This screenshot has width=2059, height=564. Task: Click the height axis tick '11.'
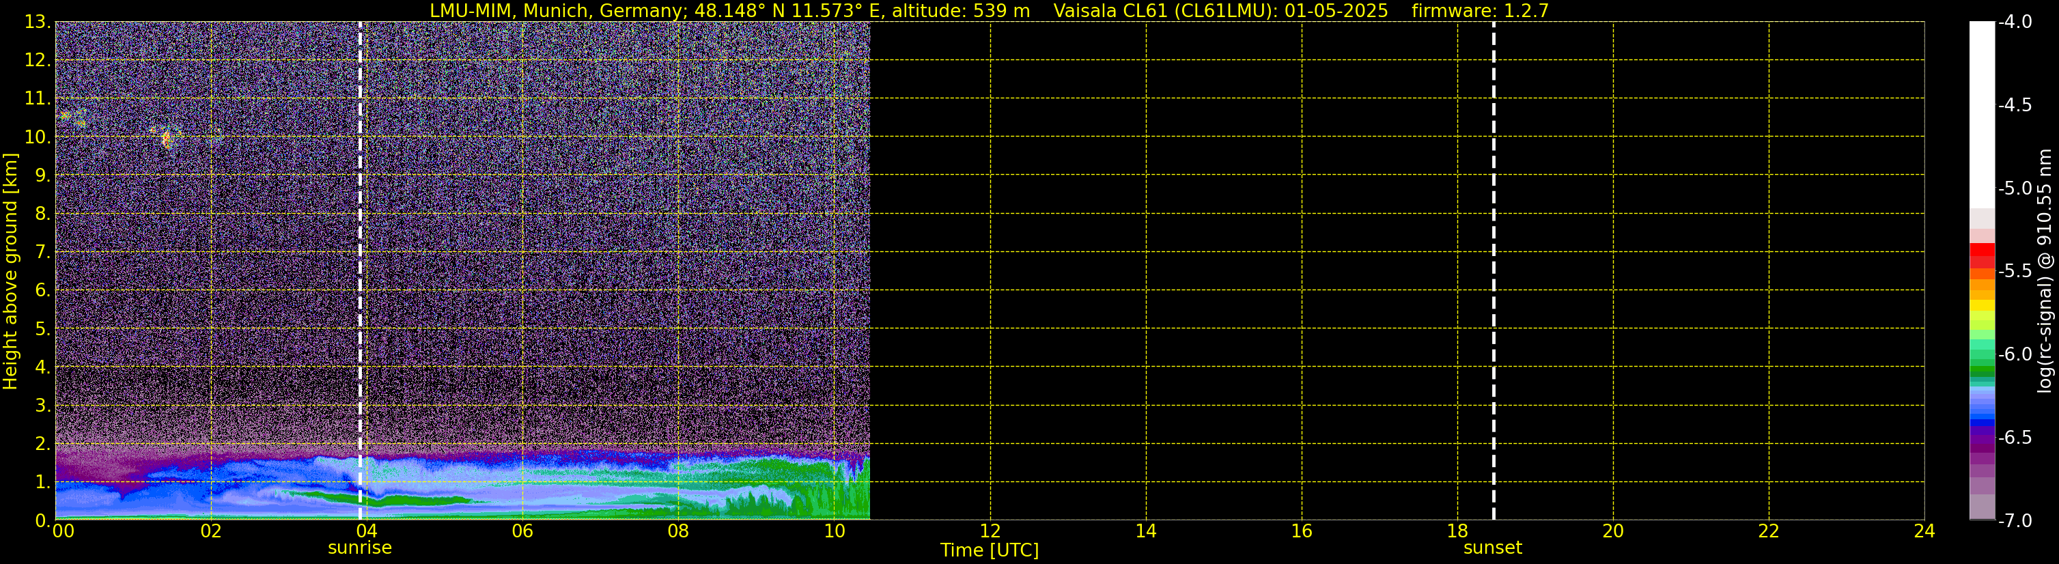point(37,99)
